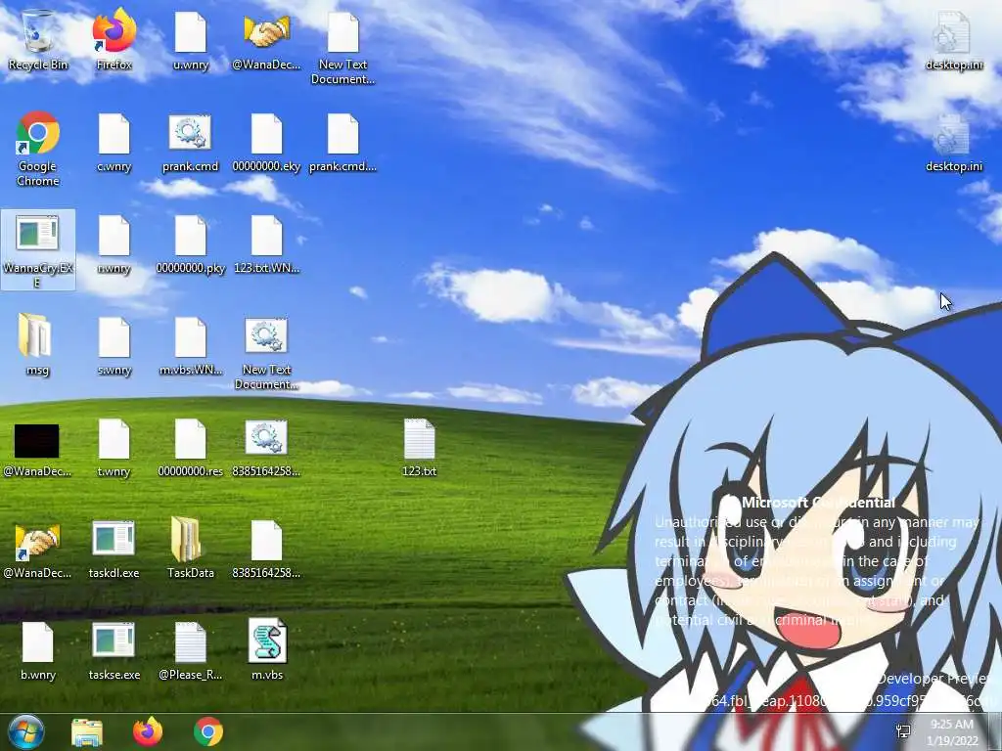Launch Chrome from the taskbar
Viewport: 1002px width, 751px height.
(x=208, y=731)
